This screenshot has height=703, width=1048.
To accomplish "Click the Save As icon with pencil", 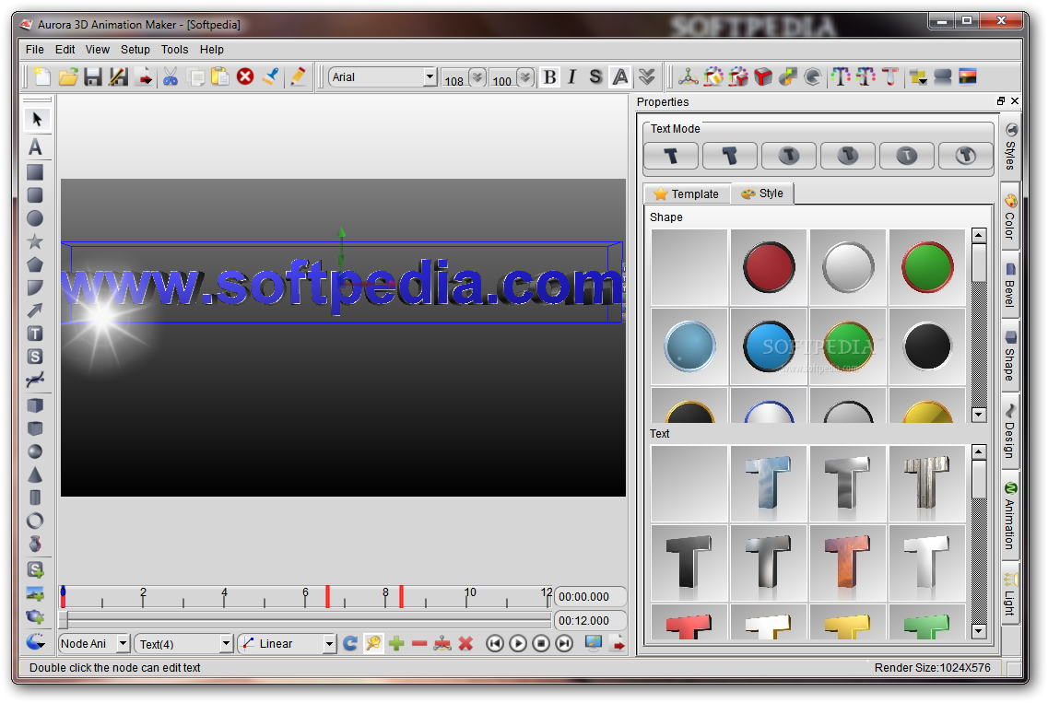I will click(119, 76).
